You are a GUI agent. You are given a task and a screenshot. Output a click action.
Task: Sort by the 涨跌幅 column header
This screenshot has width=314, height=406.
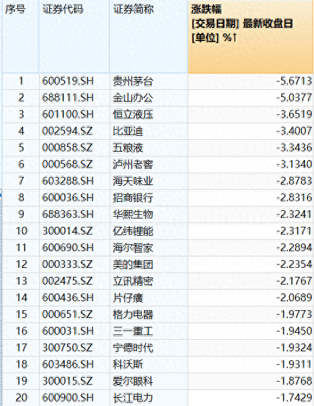(250, 36)
